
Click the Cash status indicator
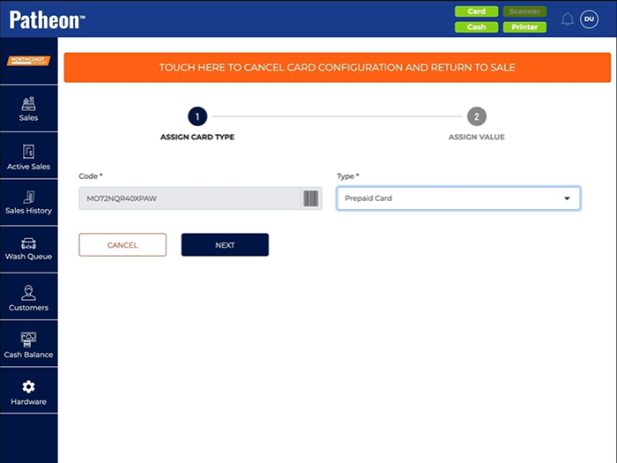coord(476,27)
